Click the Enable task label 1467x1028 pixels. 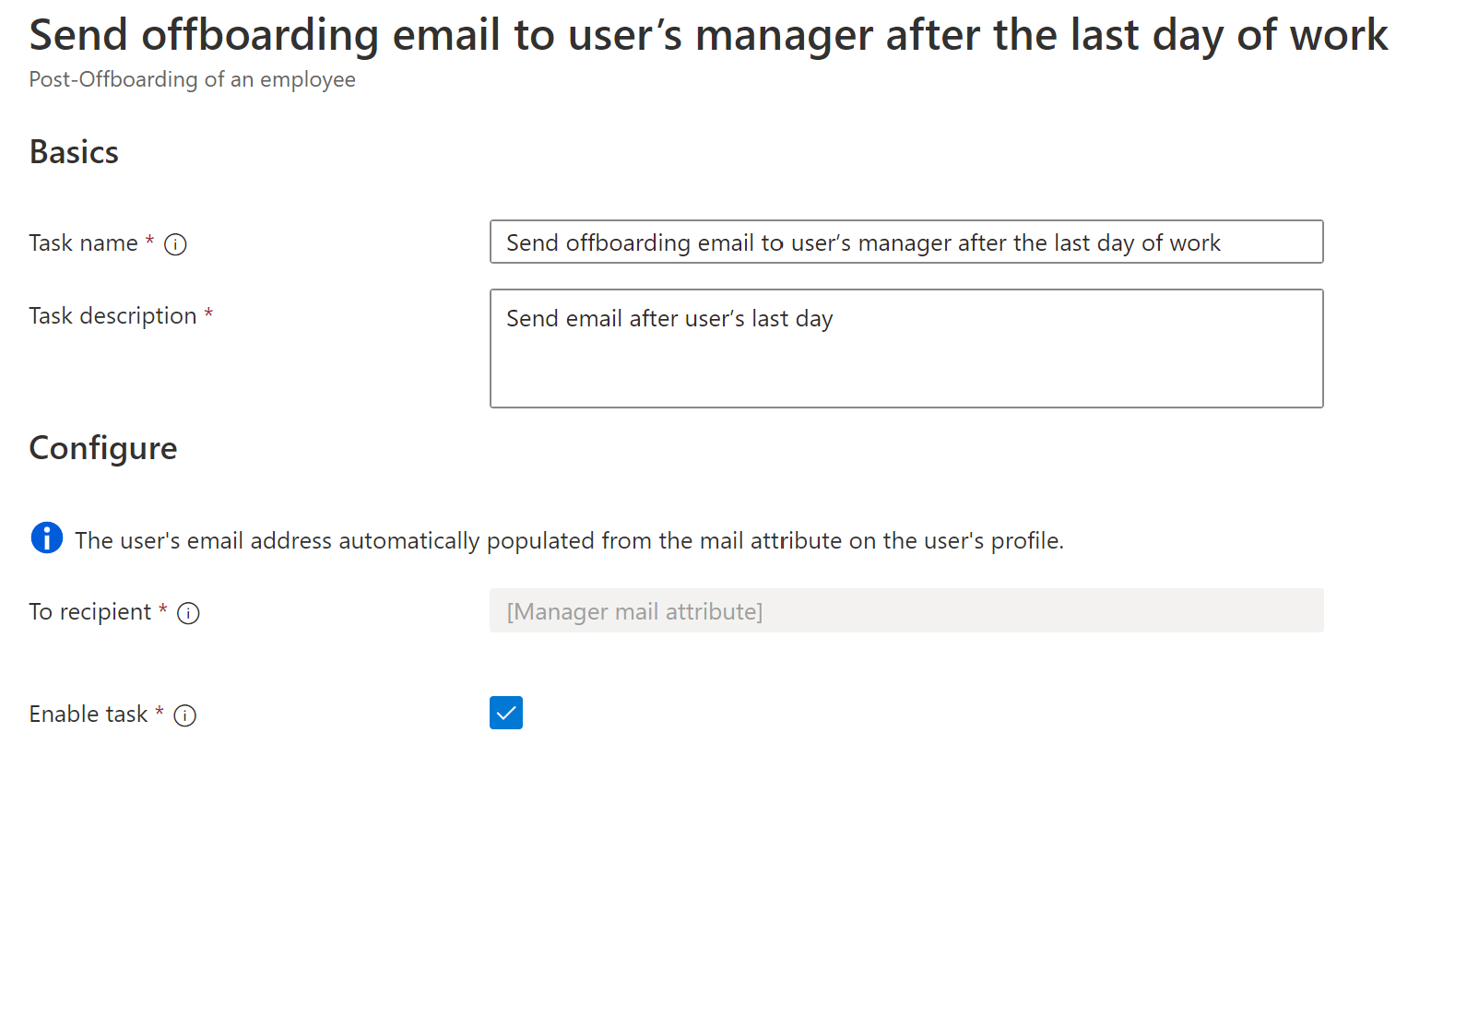(x=88, y=715)
